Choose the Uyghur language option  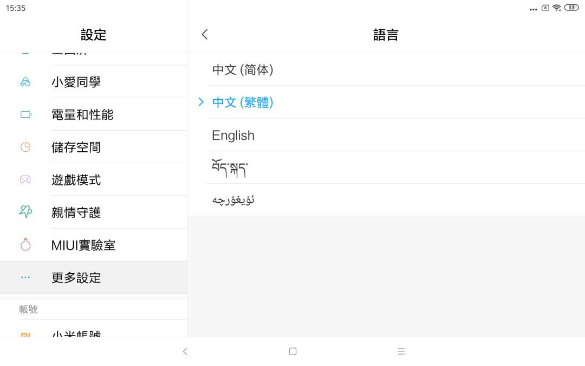click(x=233, y=200)
